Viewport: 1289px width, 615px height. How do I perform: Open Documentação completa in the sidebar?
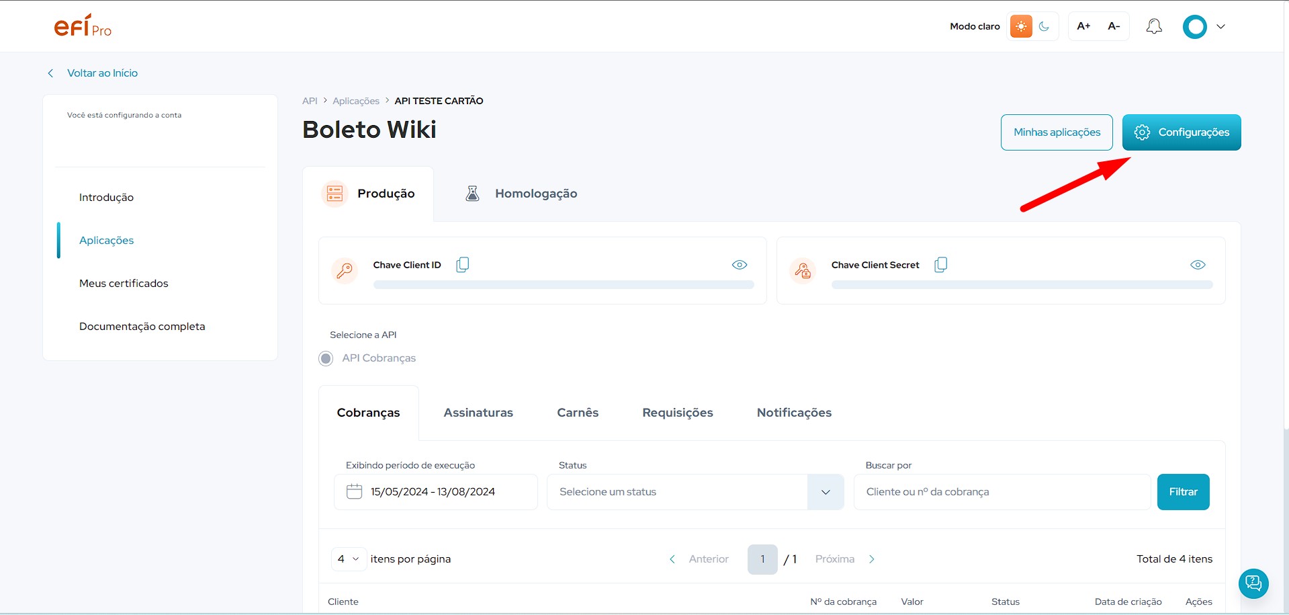[x=142, y=327]
